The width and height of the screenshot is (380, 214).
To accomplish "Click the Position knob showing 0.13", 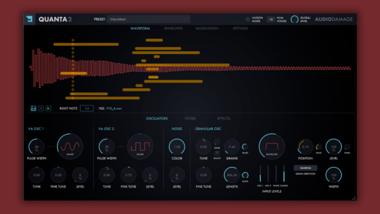I will tap(306, 147).
